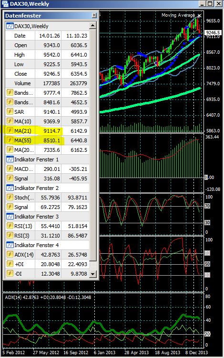Click the MA(10) row indicator icon

pos(10,121)
